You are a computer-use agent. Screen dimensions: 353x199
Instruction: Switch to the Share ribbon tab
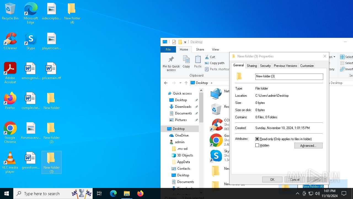200,49
